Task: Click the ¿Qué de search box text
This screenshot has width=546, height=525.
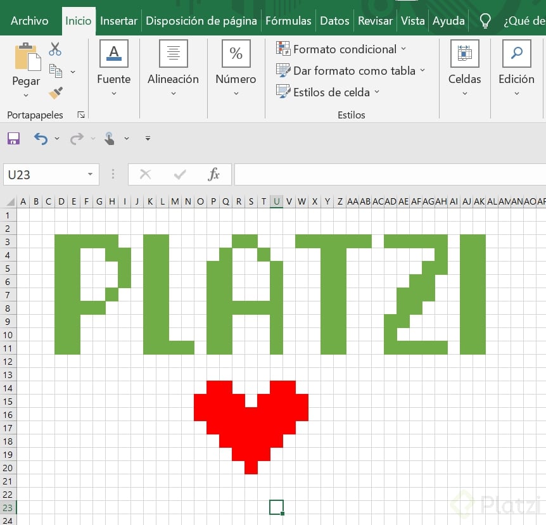Action: coord(524,20)
